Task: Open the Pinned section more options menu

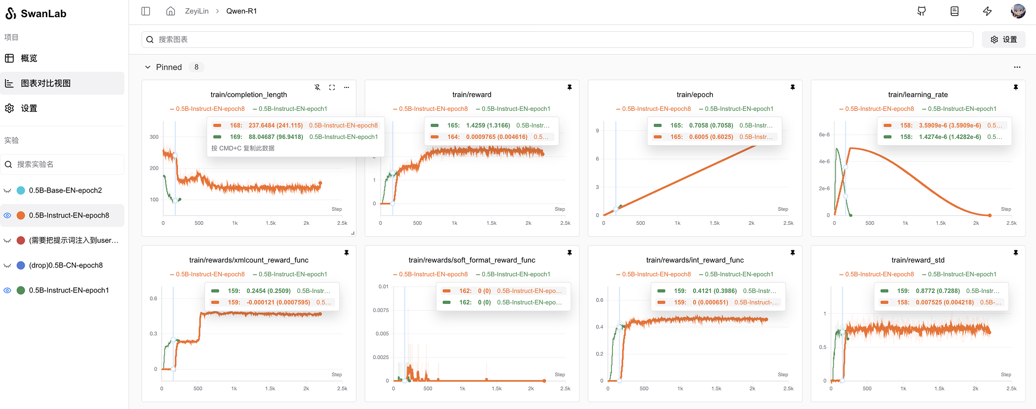Action: [x=1017, y=67]
